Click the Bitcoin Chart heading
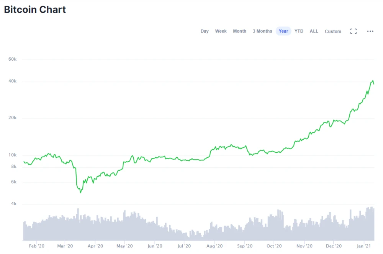Viewport: 383px width, 254px height. point(35,10)
